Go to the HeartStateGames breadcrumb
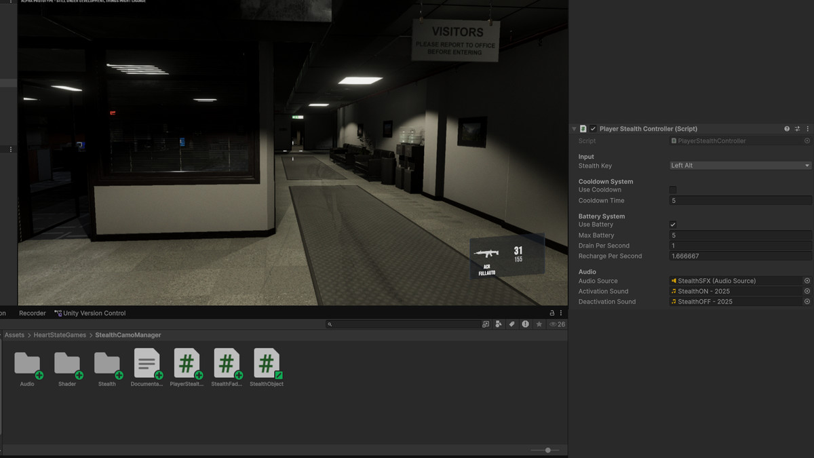 coord(60,335)
